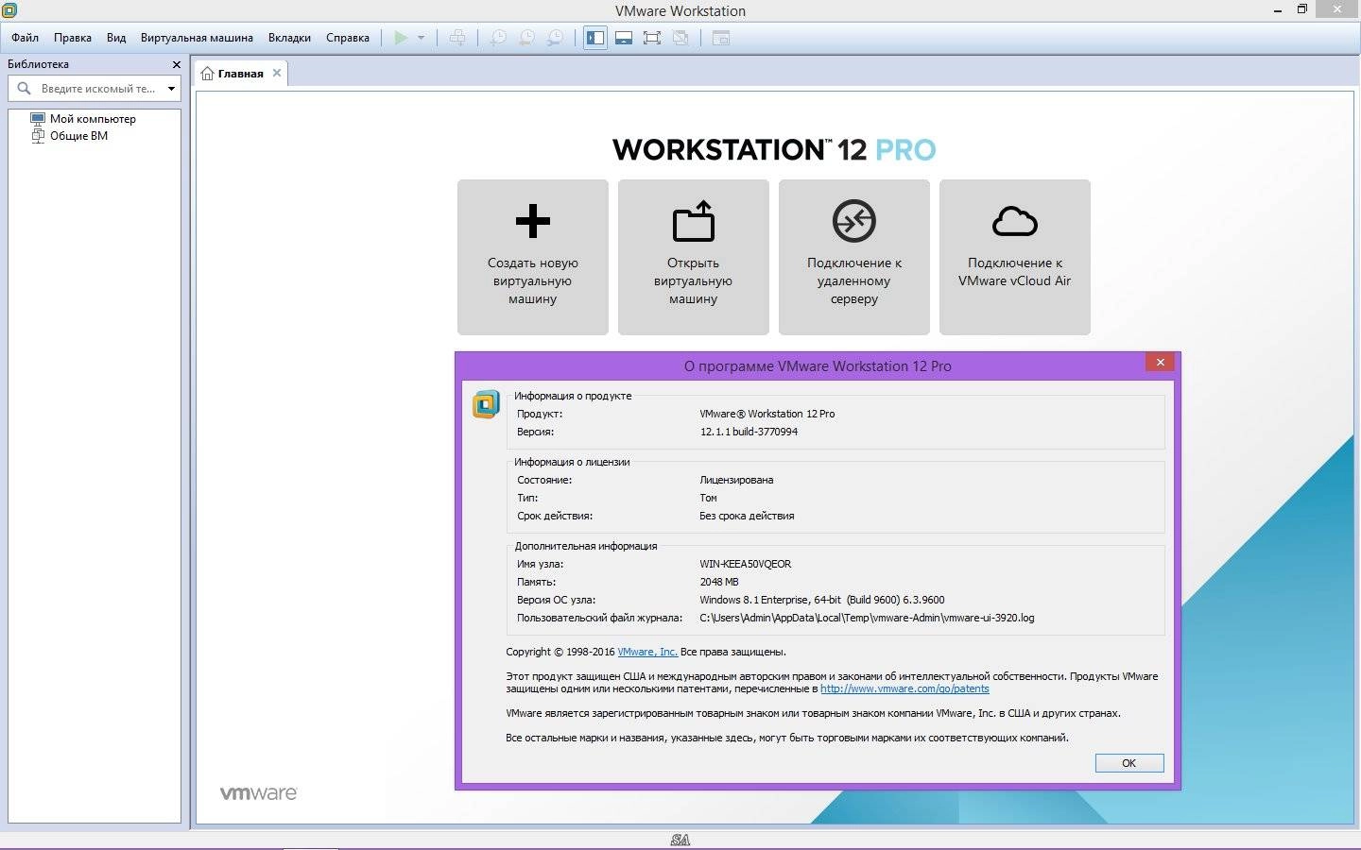Viewport: 1361px width, 850px height.
Task: Click Открыть виртуальную машину tile
Action: click(x=694, y=257)
